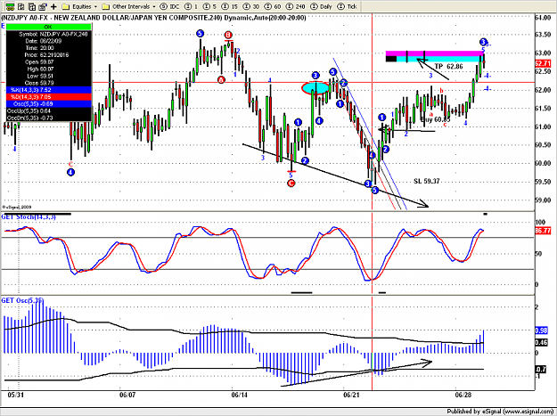This screenshot has width=557, height=416.
Task: Switch to Daily interval
Action: (321, 6)
